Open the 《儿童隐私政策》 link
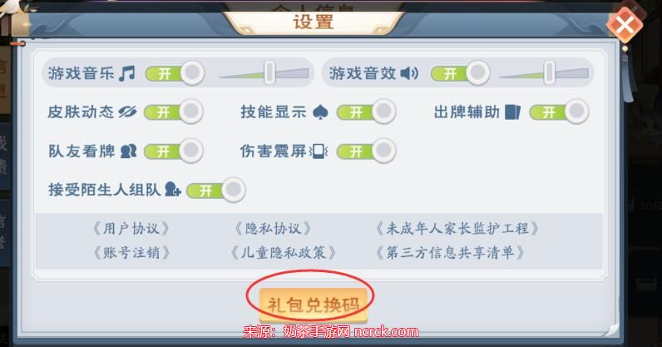 [x=284, y=253]
